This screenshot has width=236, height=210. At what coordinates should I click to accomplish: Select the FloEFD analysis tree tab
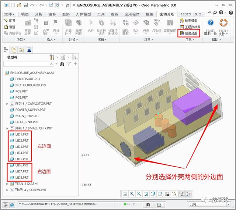pyautogui.click(x=29, y=50)
